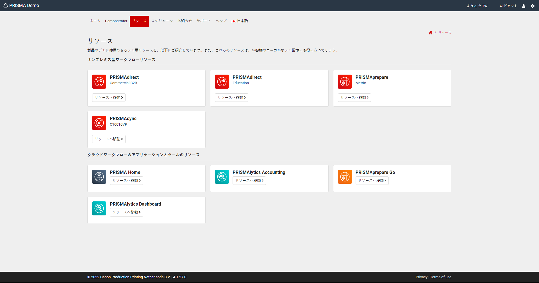
Task: Click the オンプレミス型ワークフローリソース heading
Action: coord(121,60)
